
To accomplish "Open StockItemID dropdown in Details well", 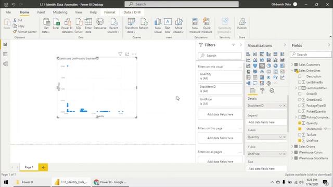I will point(280,105).
